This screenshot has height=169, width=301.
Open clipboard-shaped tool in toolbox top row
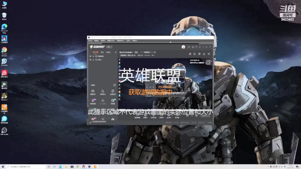tap(113, 92)
